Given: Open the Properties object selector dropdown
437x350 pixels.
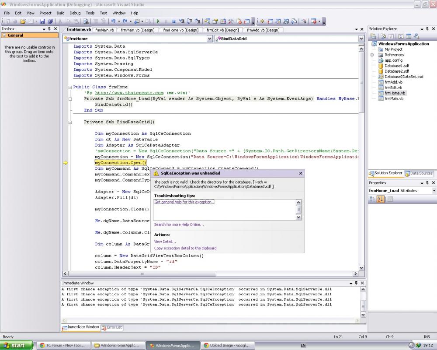Looking at the screenshot, I should pyautogui.click(x=434, y=191).
